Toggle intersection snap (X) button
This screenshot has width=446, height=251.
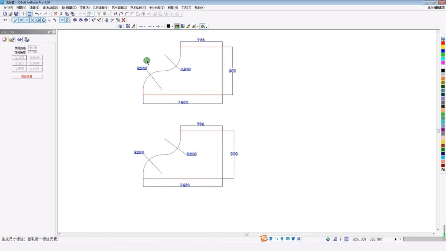32,20
